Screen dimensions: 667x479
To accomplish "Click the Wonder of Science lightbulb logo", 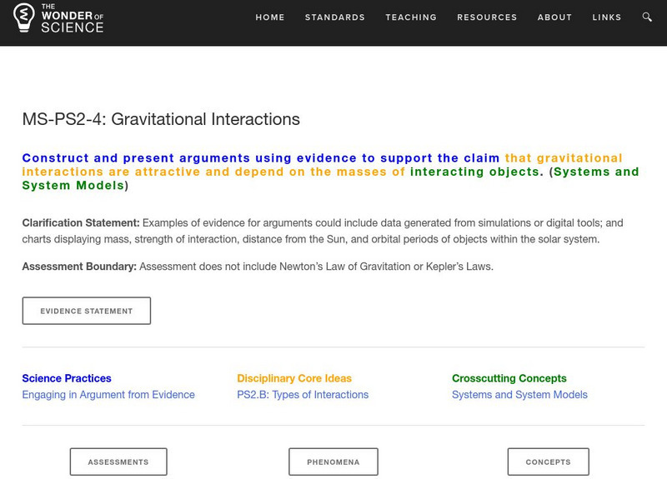I will (x=24, y=17).
